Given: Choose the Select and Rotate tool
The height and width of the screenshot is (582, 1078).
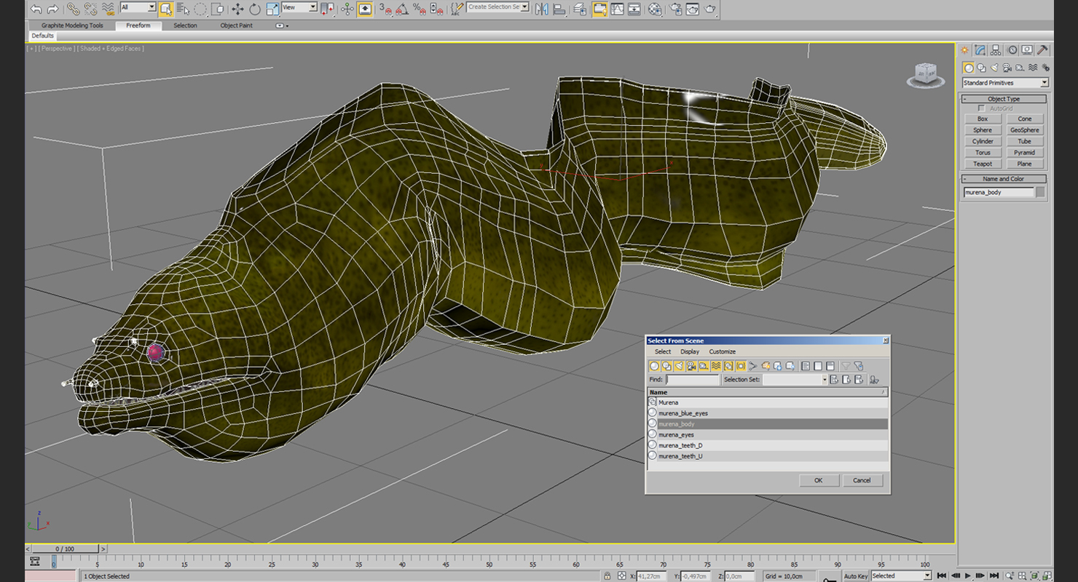Looking at the screenshot, I should (255, 9).
